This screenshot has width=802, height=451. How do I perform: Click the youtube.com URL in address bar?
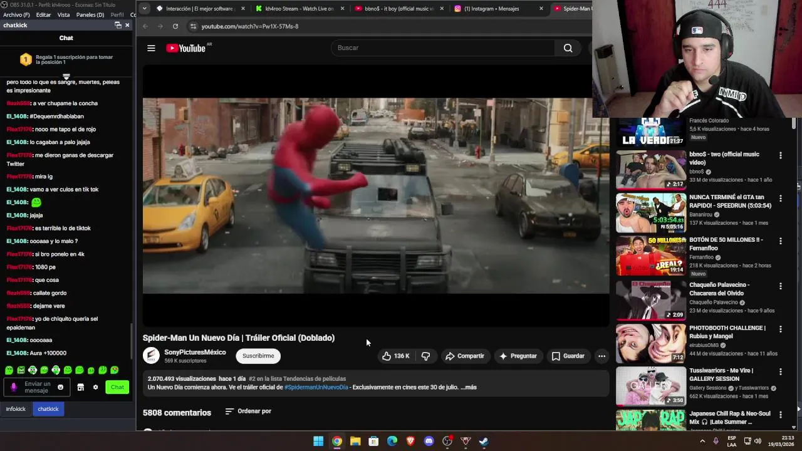pyautogui.click(x=250, y=26)
